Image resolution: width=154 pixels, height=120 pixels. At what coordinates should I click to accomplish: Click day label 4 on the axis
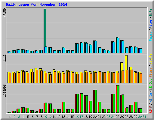click(x=23, y=117)
